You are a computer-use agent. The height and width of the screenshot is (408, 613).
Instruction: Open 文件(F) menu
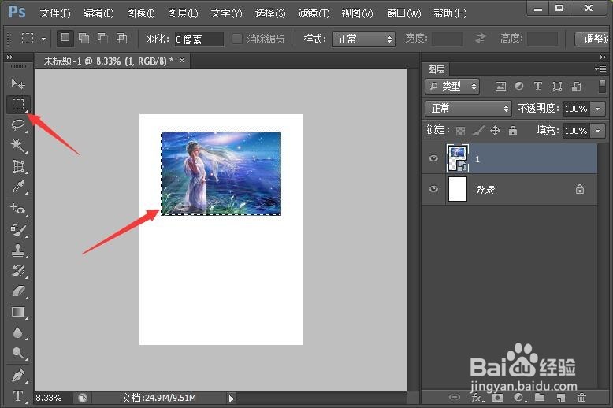tap(54, 13)
